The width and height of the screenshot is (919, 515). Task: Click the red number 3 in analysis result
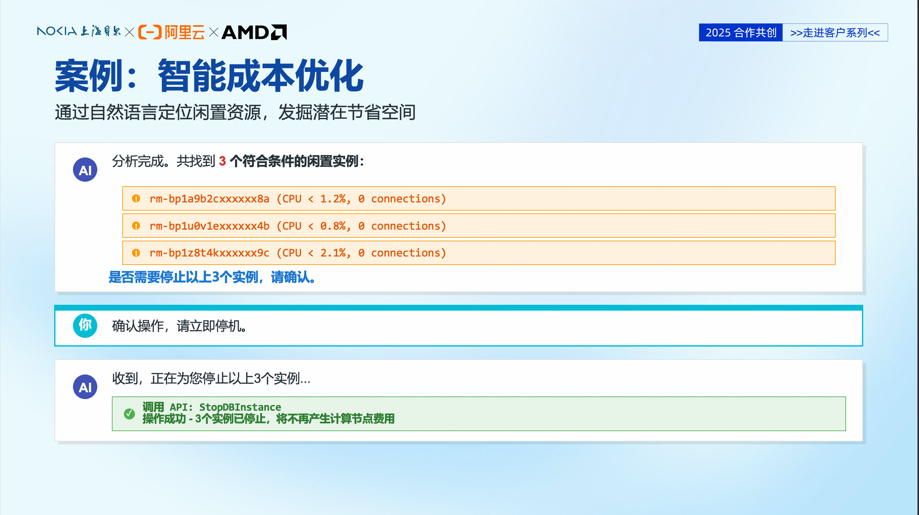click(x=222, y=161)
